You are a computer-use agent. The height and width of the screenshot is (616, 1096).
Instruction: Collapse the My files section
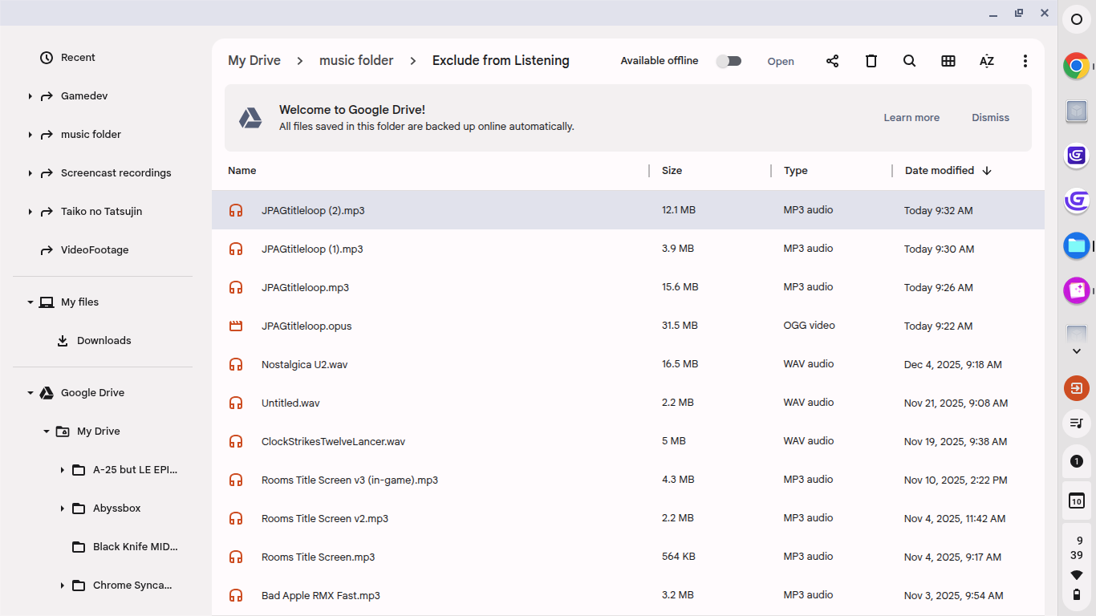coord(30,302)
